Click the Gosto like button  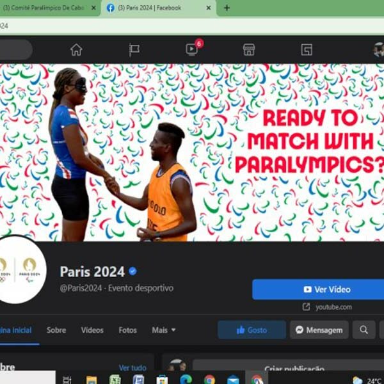(252, 330)
